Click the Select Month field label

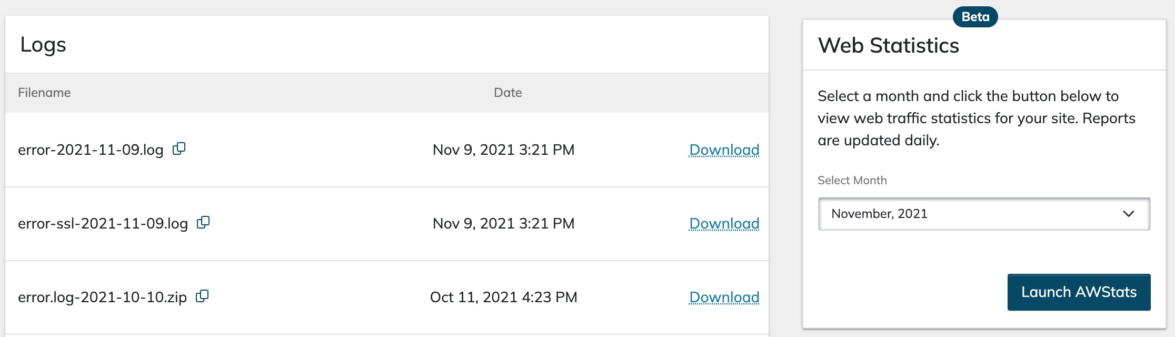coord(852,181)
